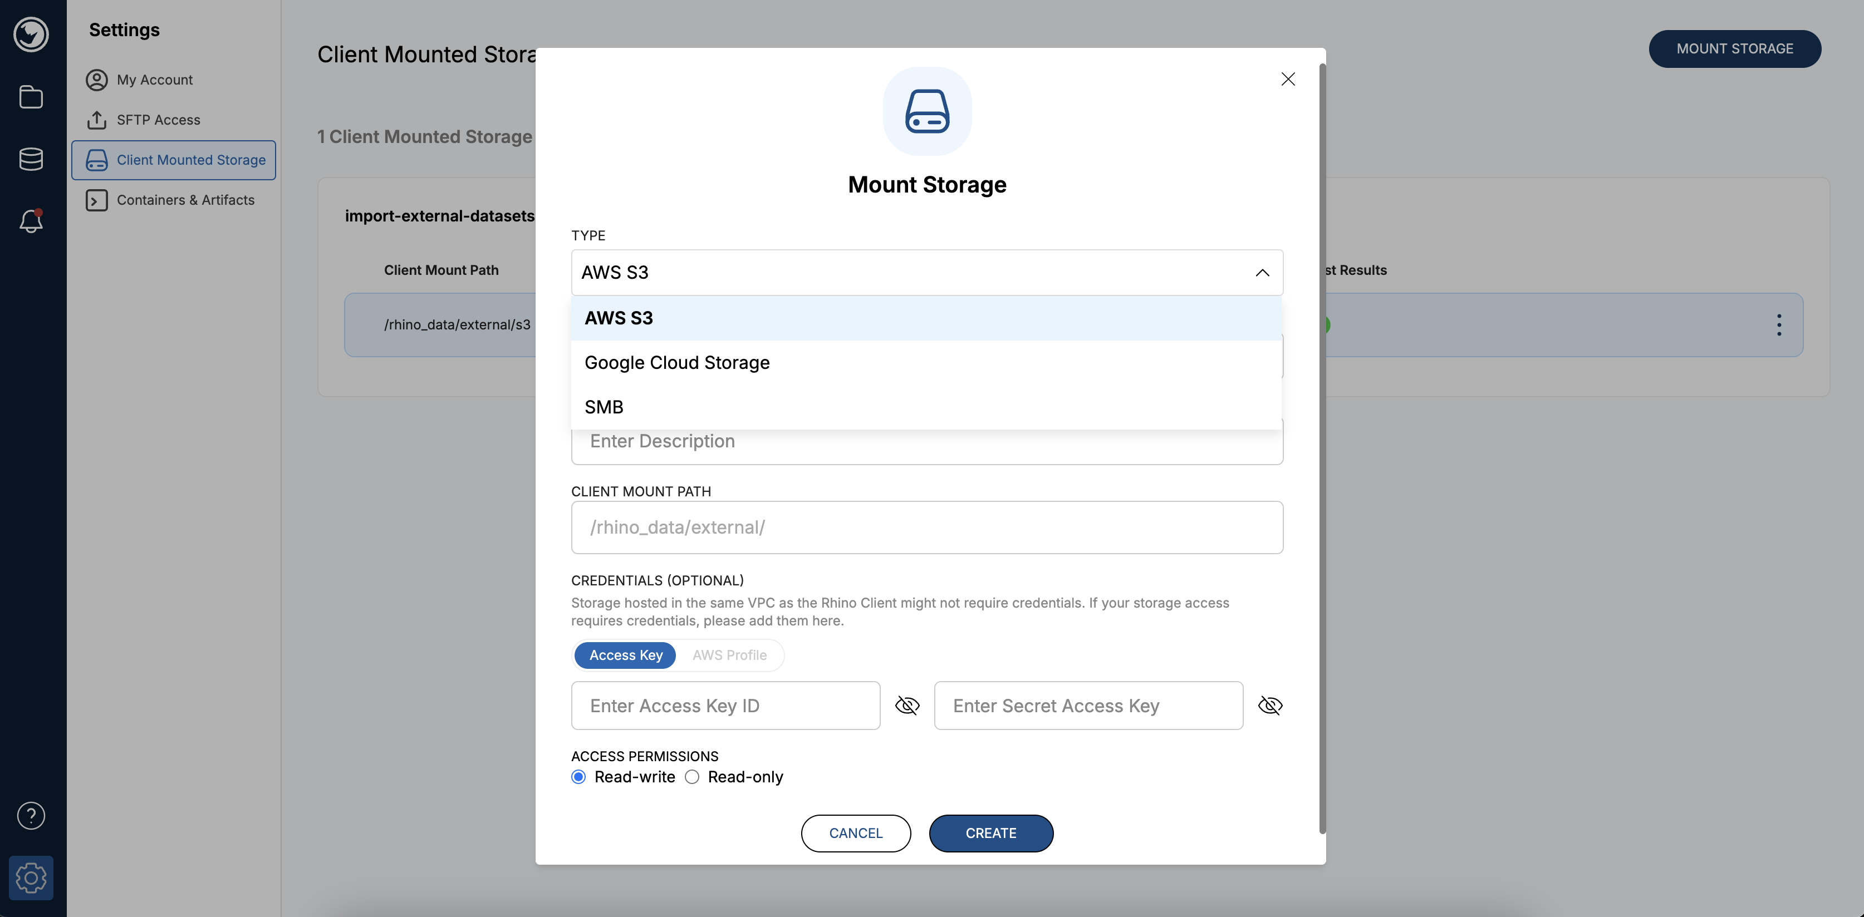Focus the Enter Description field
This screenshot has width=1864, height=917.
click(x=927, y=442)
